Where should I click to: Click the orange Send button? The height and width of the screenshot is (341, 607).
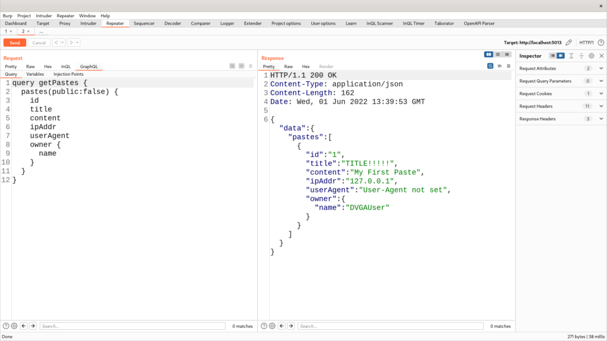pyautogui.click(x=14, y=43)
